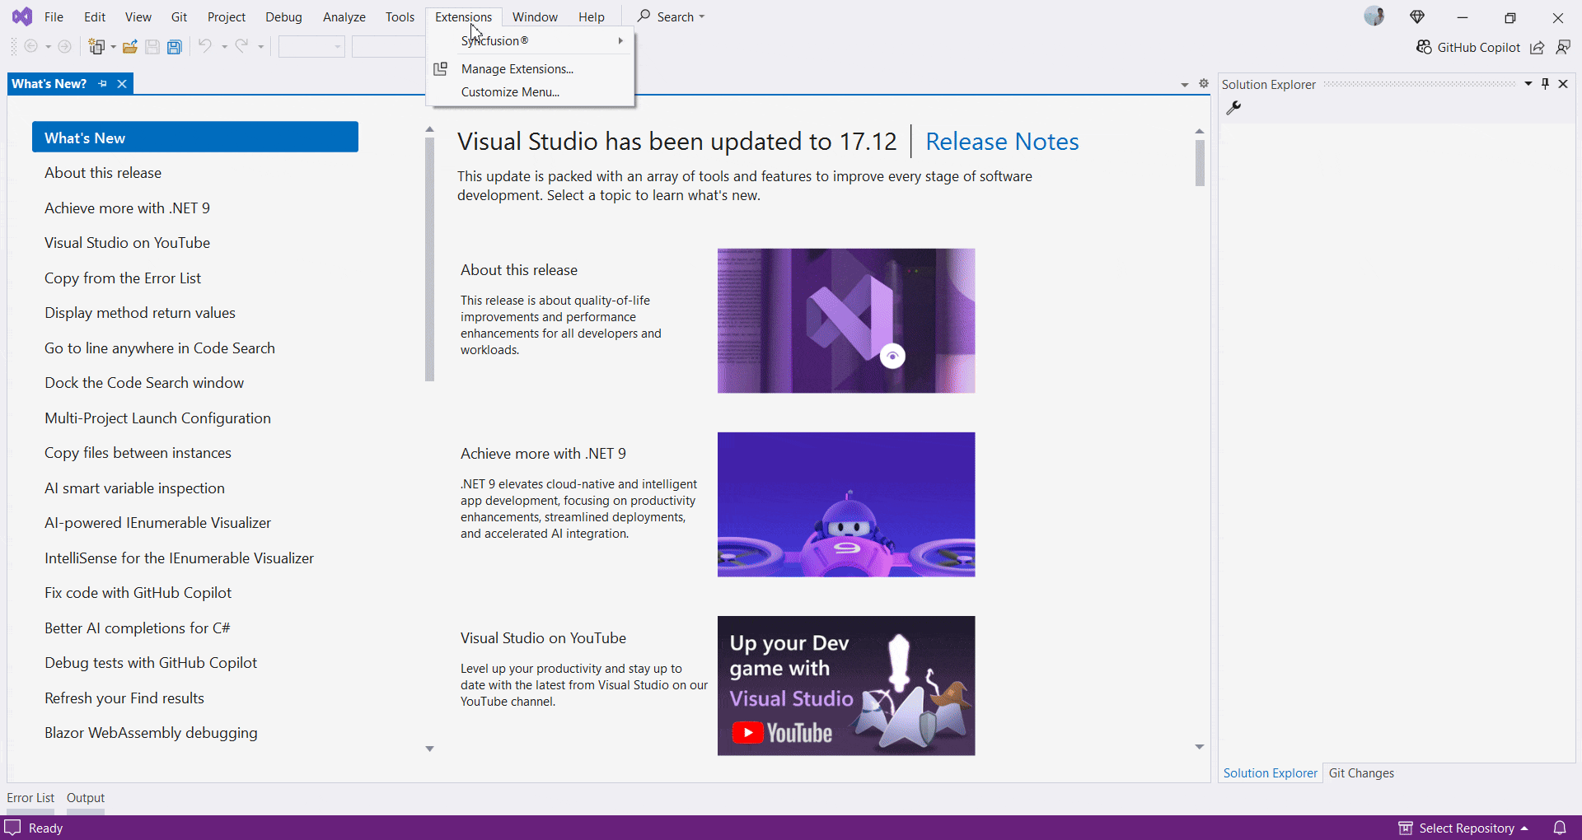Screen dimensions: 1582x840
Task: Click the Save All disks icon
Action: pyautogui.click(x=175, y=47)
